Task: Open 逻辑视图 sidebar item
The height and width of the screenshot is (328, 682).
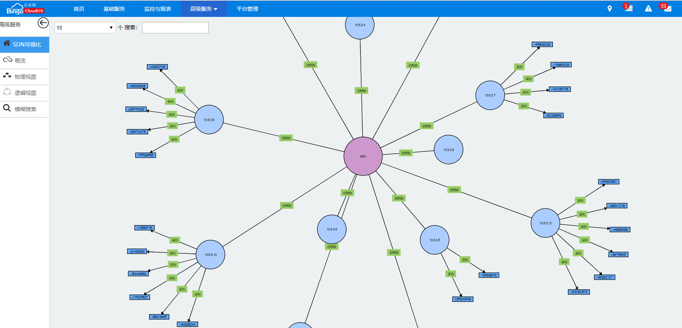Action: point(25,93)
